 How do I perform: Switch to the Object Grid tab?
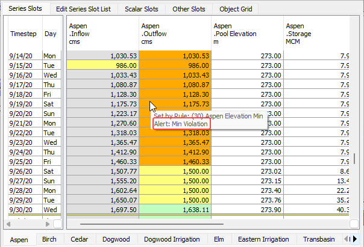coord(234,9)
